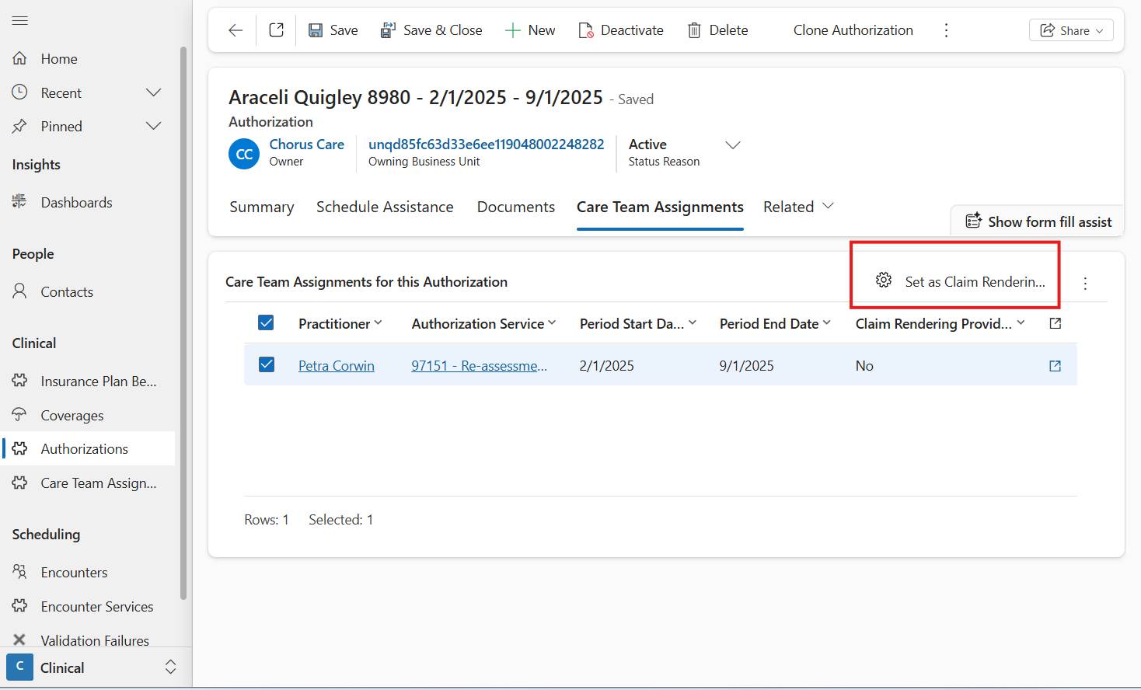Image resolution: width=1141 pixels, height=690 pixels.
Task: Click the CC owner avatar
Action: (244, 154)
